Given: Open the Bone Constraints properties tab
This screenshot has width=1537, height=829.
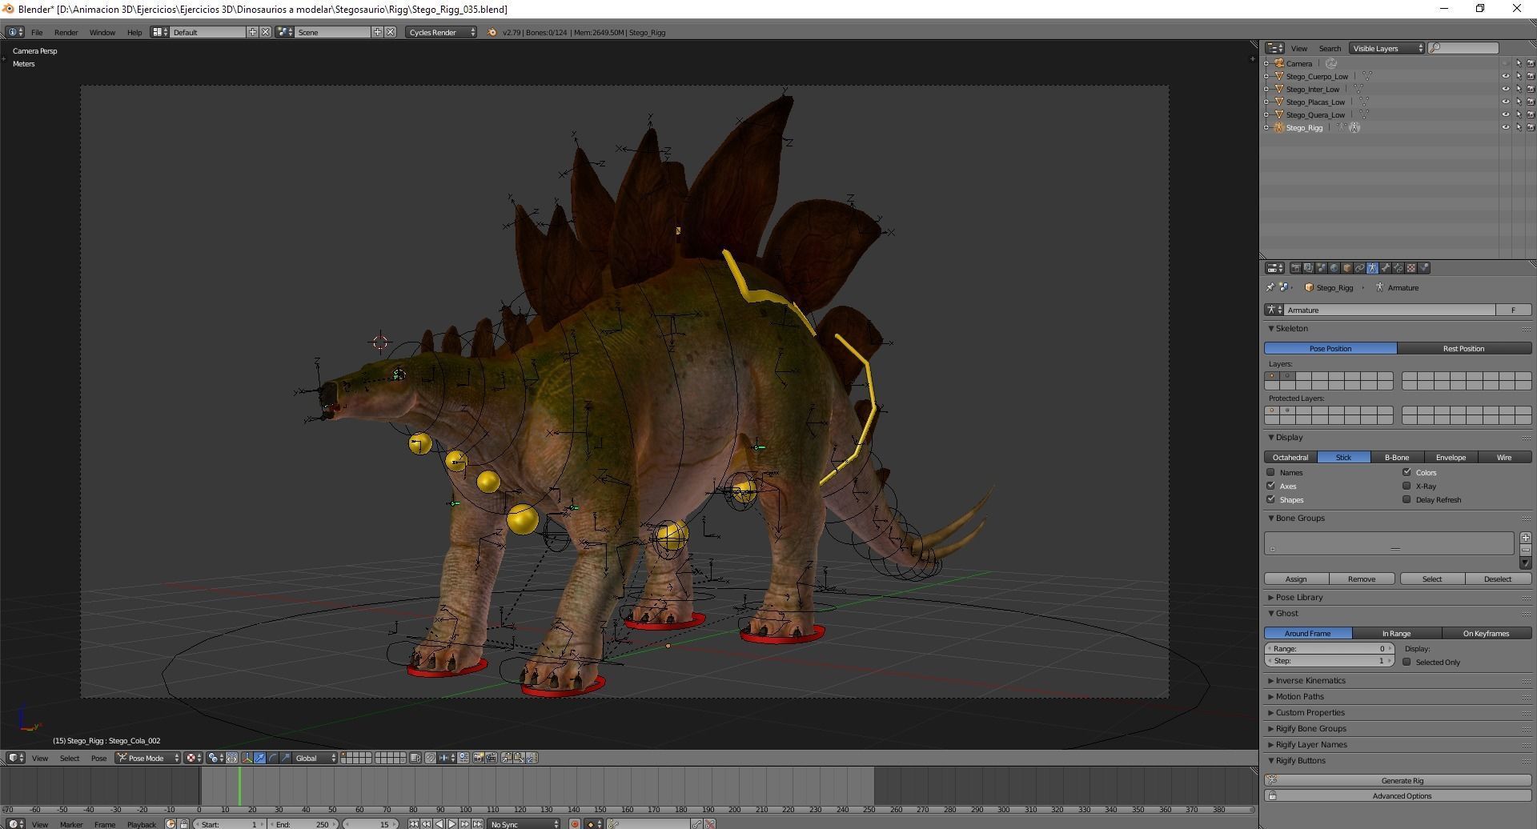Looking at the screenshot, I should click(x=1398, y=268).
